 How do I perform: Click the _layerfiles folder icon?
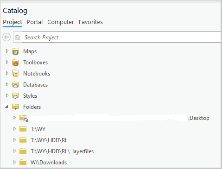click(23, 151)
